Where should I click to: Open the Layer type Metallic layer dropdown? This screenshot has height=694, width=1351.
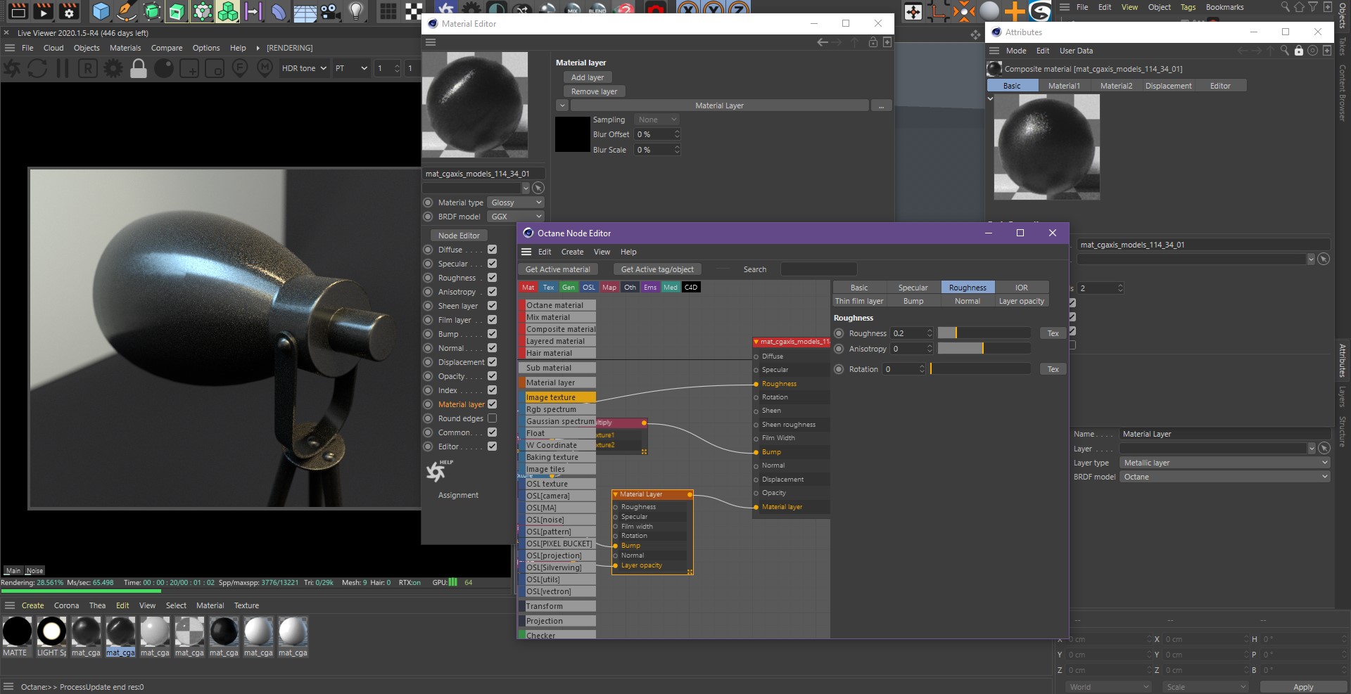pyautogui.click(x=1224, y=463)
